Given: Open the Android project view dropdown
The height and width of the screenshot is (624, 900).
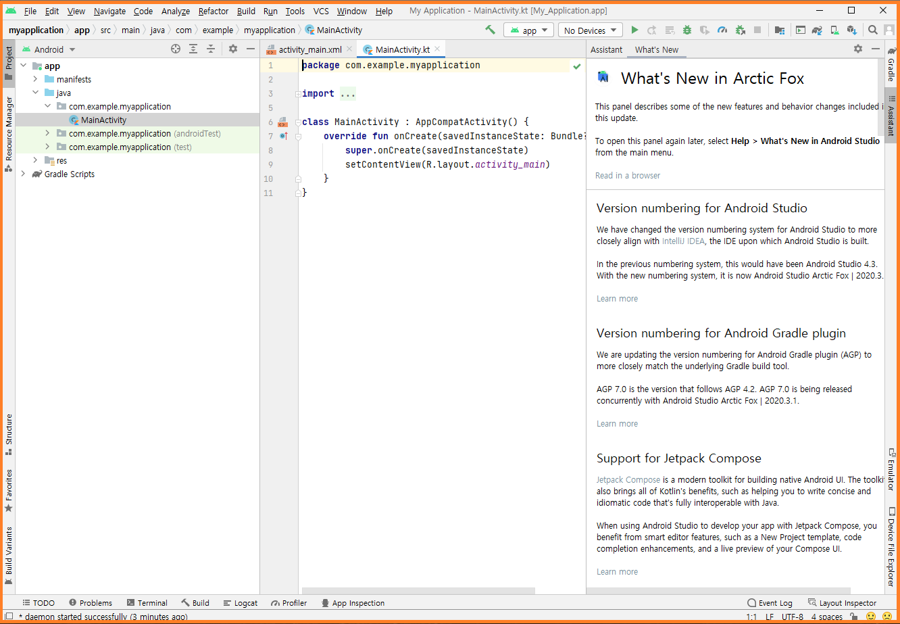Looking at the screenshot, I should [x=49, y=49].
